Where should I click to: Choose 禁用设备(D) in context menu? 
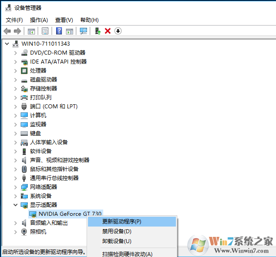pos(132,231)
